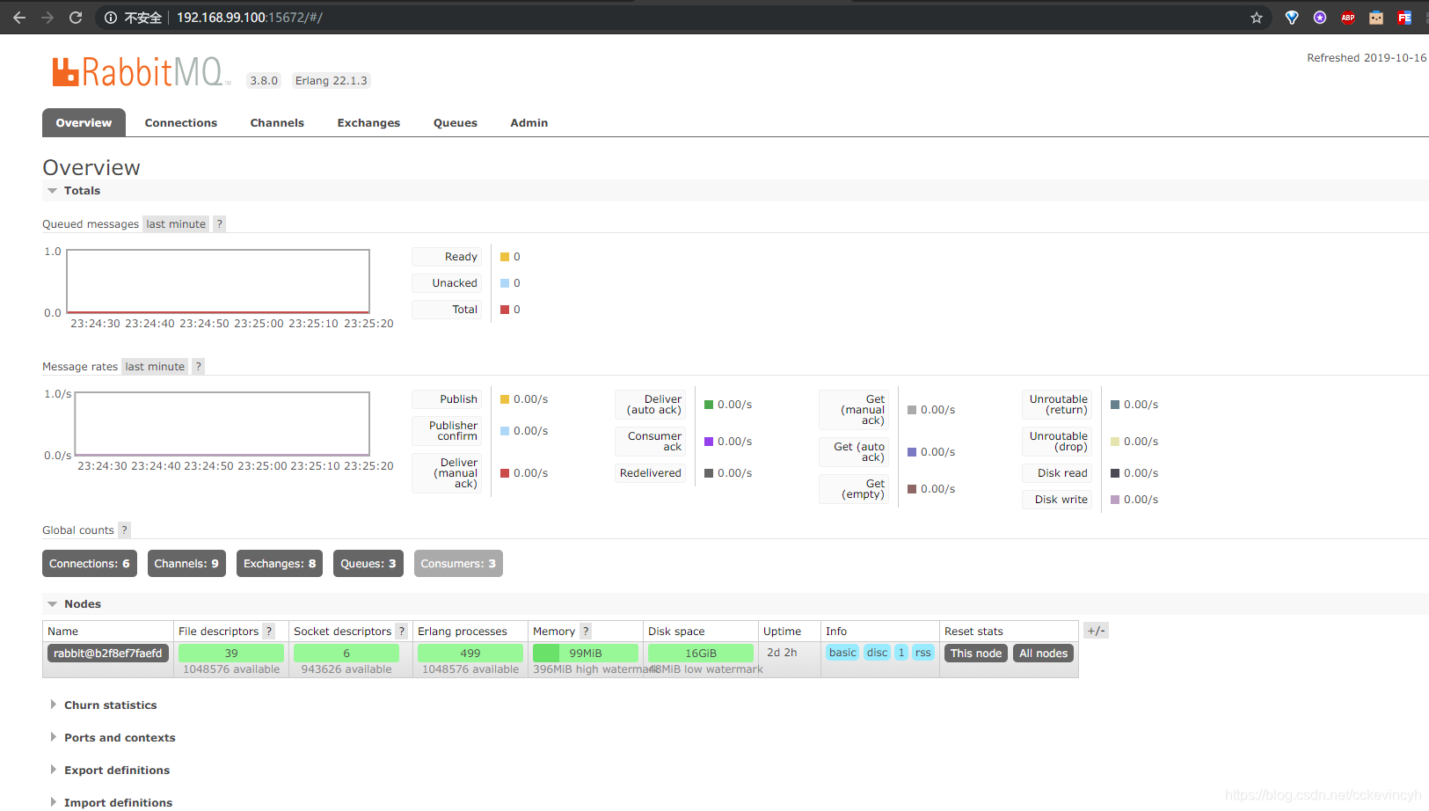Click the Erlang 22.1.3 label
This screenshot has height=811, width=1429.
(x=332, y=81)
